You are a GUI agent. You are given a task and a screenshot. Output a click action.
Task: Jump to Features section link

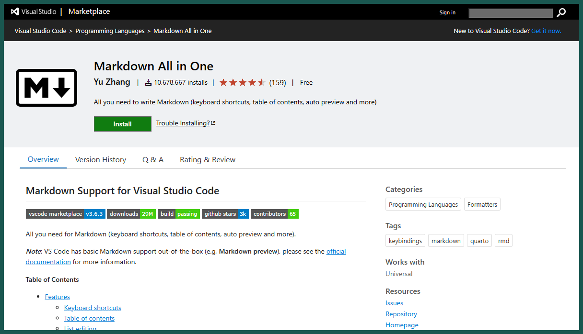pos(58,297)
